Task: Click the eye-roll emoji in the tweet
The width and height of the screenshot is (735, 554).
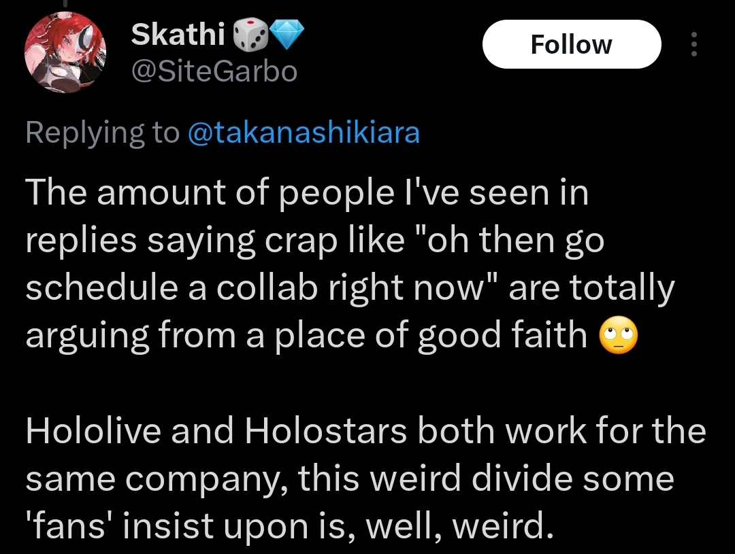Action: [x=618, y=336]
